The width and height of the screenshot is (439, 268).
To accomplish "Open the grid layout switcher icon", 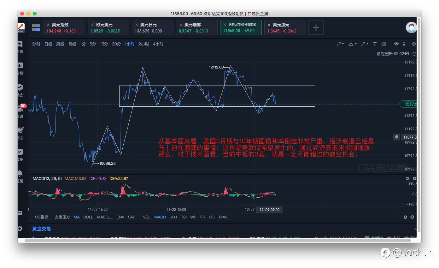I will tap(36, 27).
